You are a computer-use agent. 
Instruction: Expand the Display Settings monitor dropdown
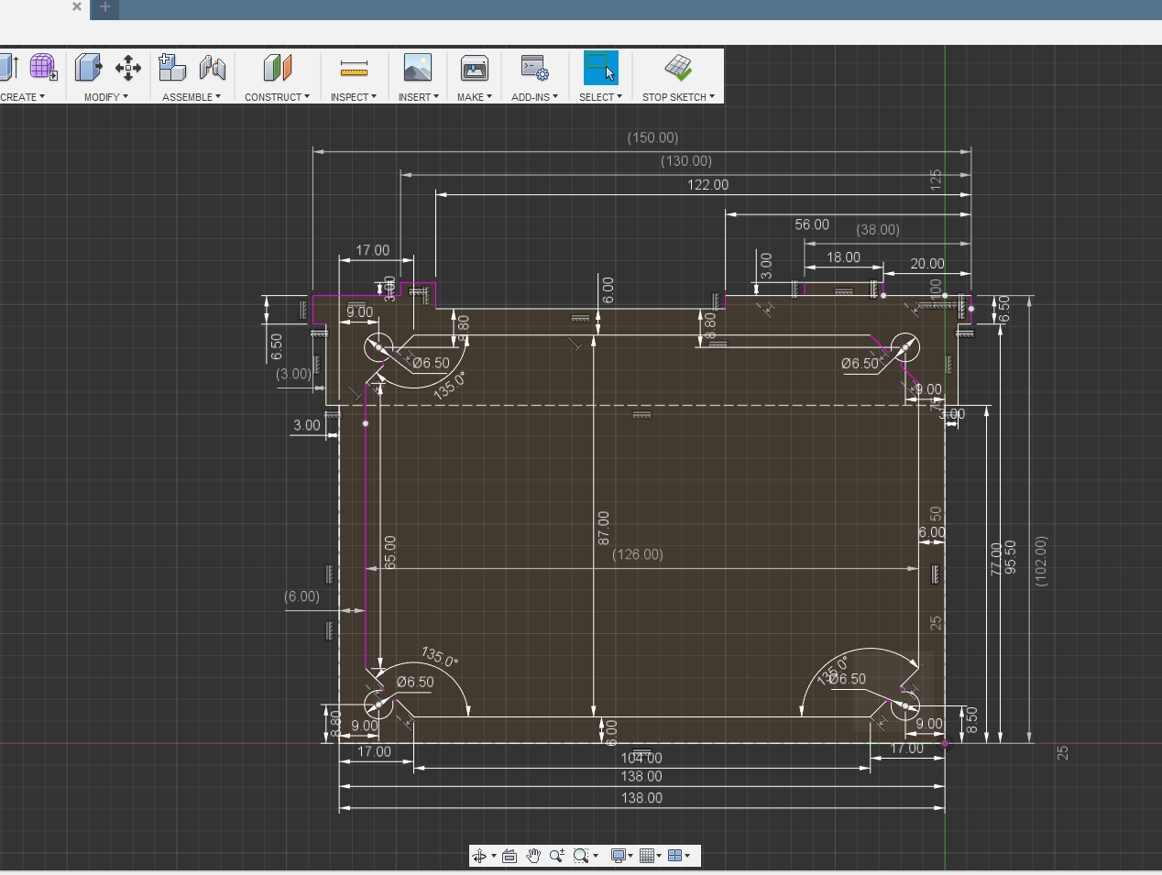click(622, 856)
